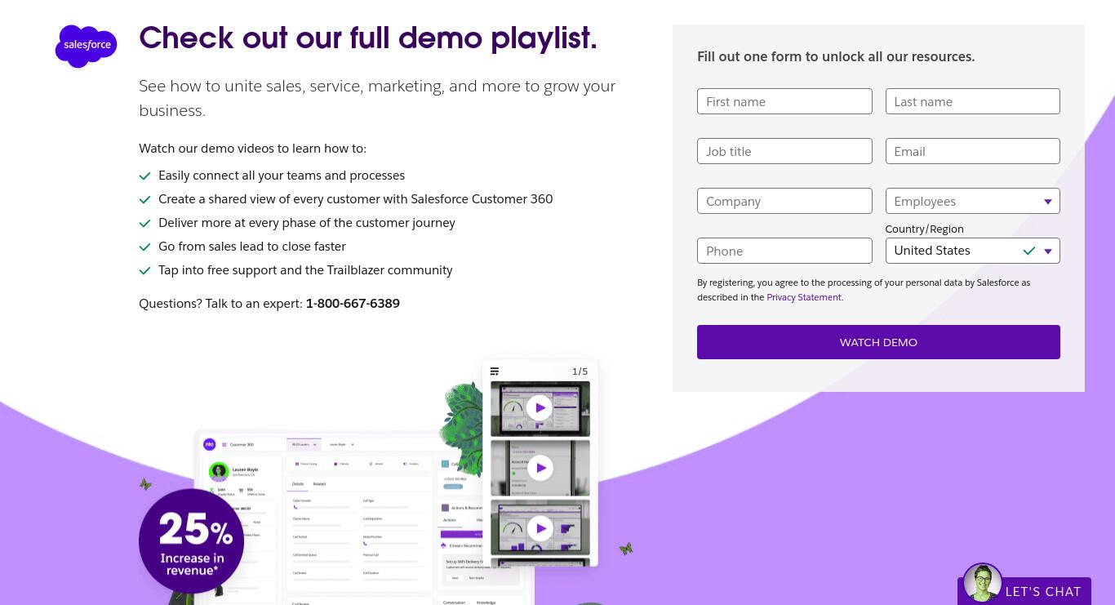Open the Let's Chat widget
The width and height of the screenshot is (1115, 605).
tap(1025, 591)
